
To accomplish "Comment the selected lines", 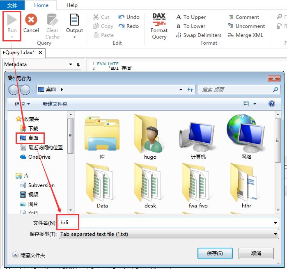I will point(243,17).
